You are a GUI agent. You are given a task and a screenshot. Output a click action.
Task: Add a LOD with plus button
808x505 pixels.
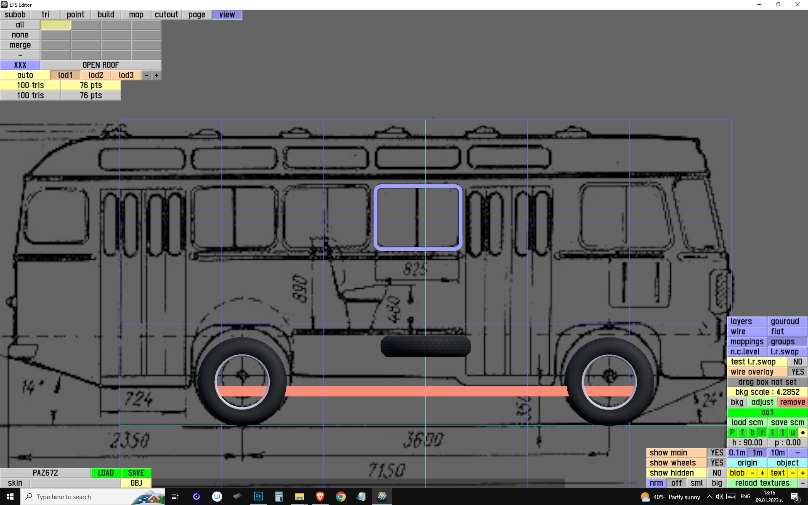[157, 75]
